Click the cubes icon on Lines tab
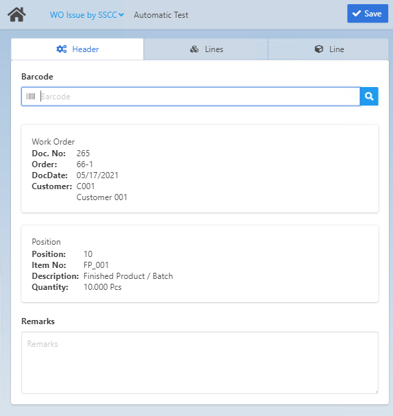Viewport: 393px width, 416px height. pos(194,49)
